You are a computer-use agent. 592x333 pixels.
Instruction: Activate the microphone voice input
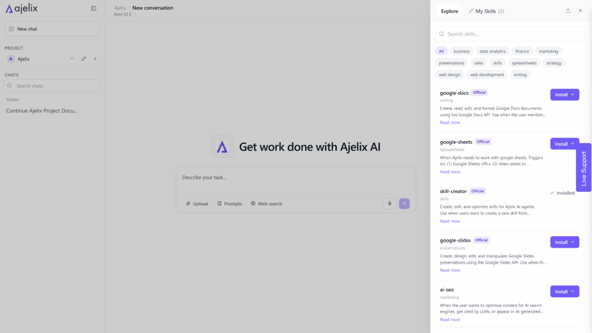coord(390,203)
